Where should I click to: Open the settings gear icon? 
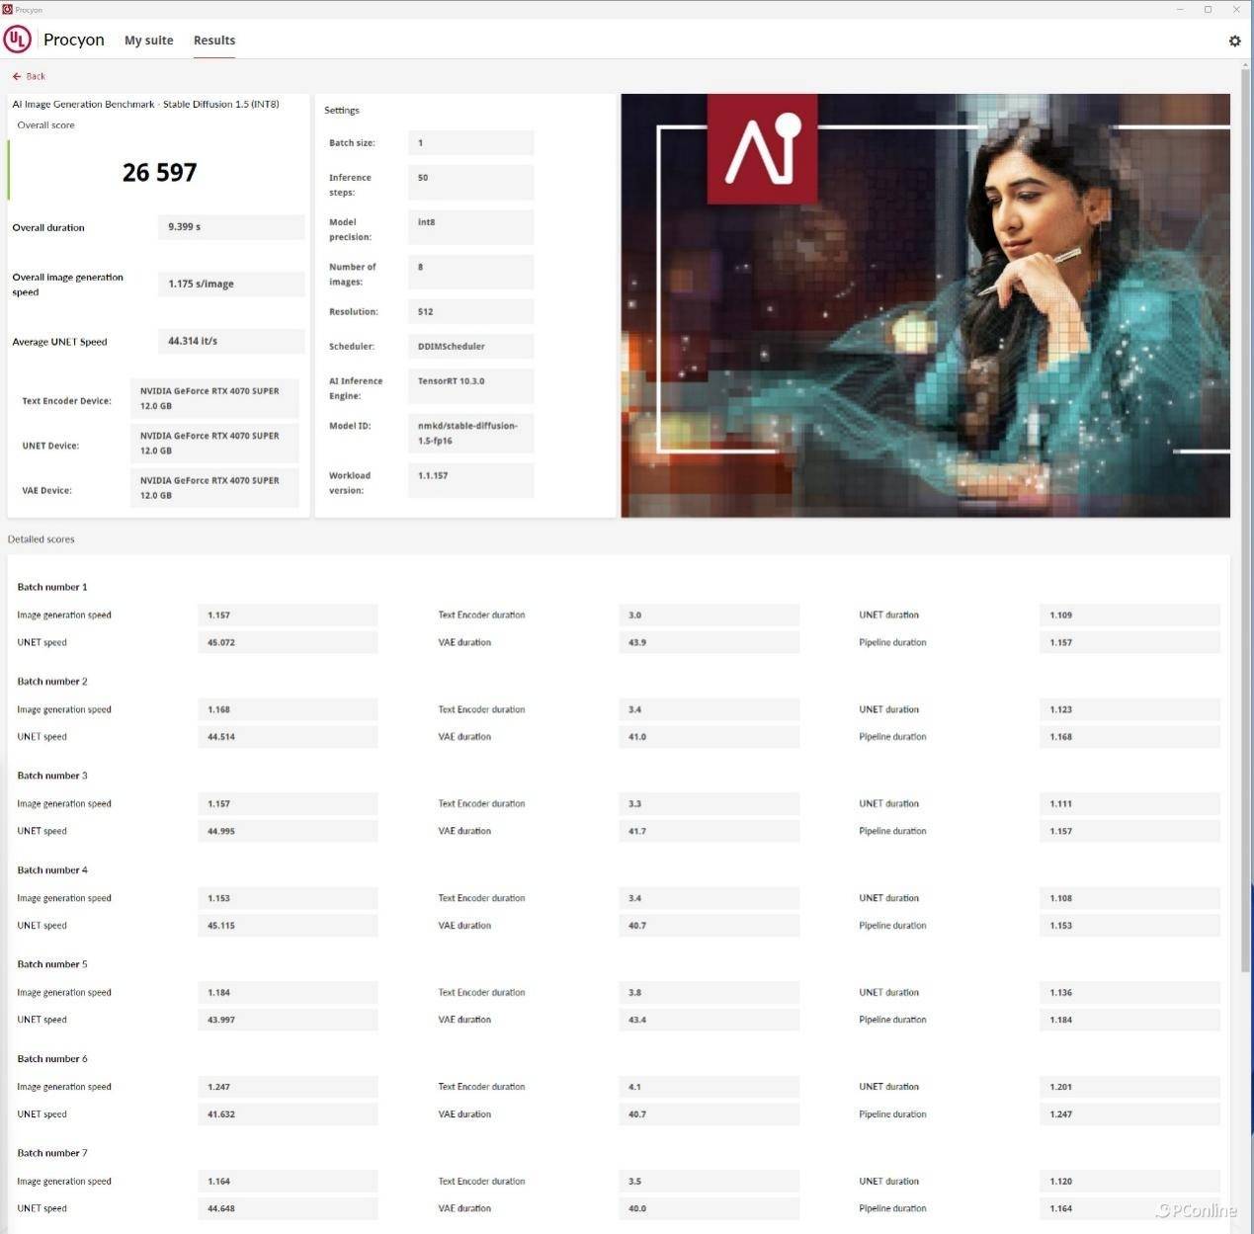tap(1234, 41)
